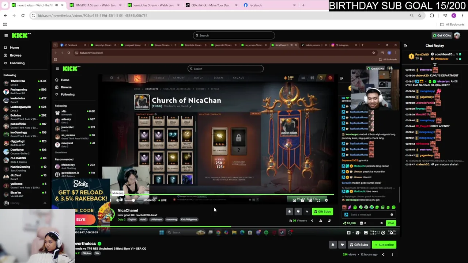Reload the current page

23,15
